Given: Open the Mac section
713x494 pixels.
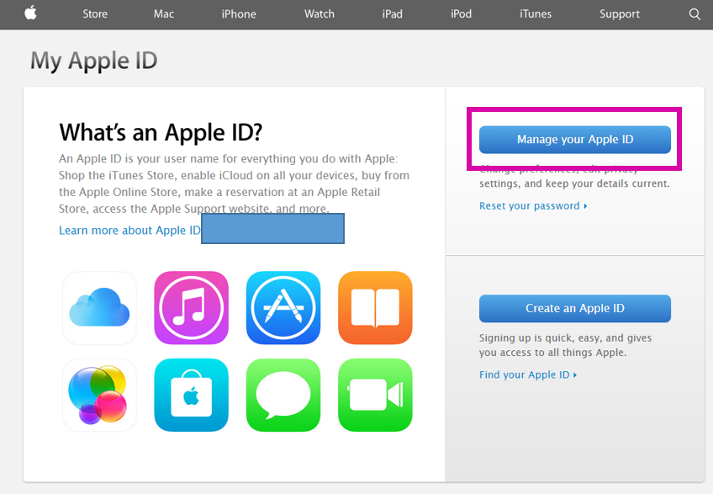Looking at the screenshot, I should click(x=164, y=14).
